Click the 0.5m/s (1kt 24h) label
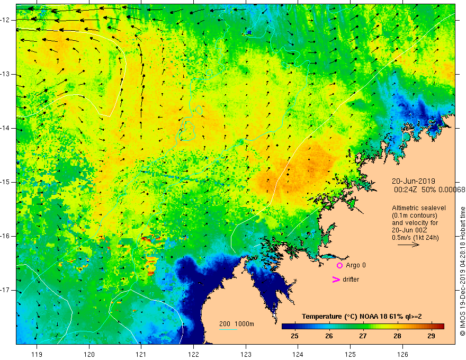466x360 pixels. (415, 238)
